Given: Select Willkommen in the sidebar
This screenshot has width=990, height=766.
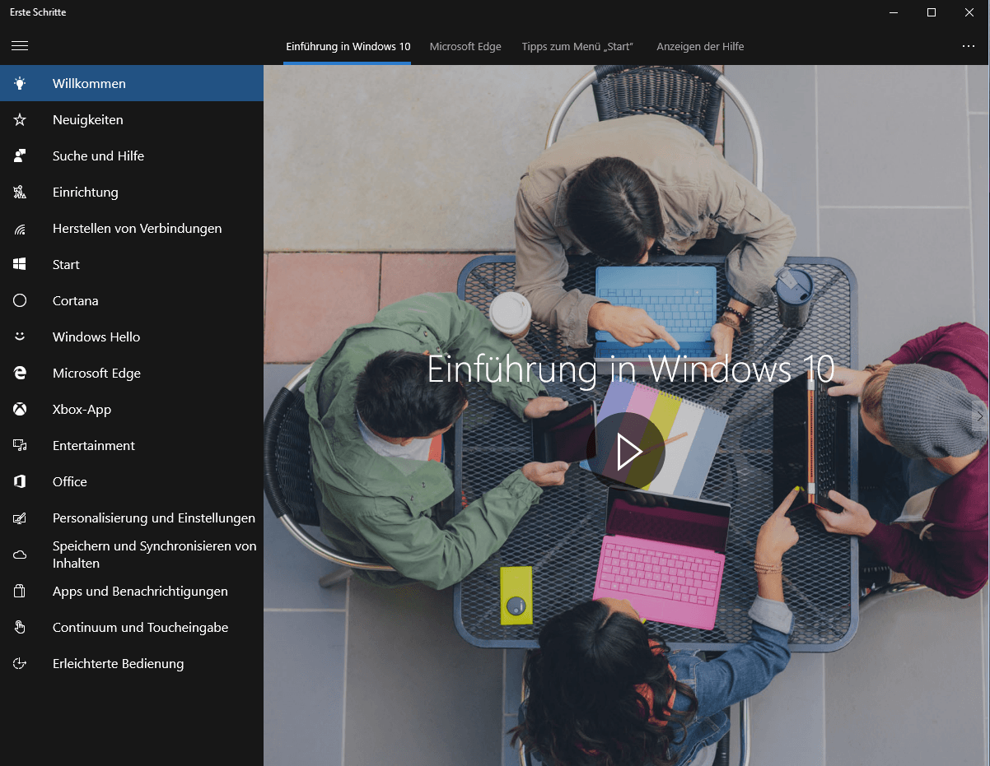Looking at the screenshot, I should pos(132,83).
